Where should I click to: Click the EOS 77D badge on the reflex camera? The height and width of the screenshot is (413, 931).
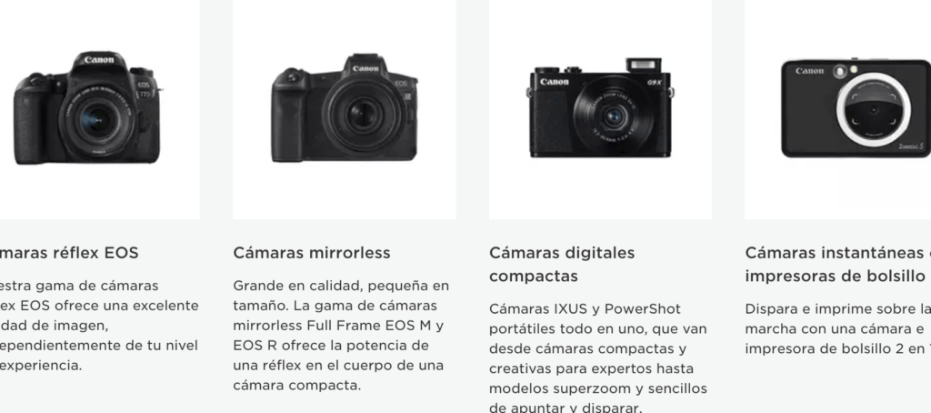click(x=145, y=89)
